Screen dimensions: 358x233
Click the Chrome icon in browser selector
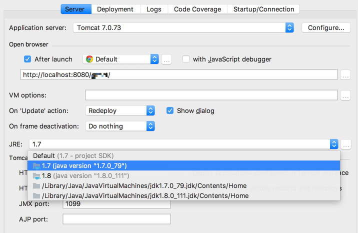point(89,59)
